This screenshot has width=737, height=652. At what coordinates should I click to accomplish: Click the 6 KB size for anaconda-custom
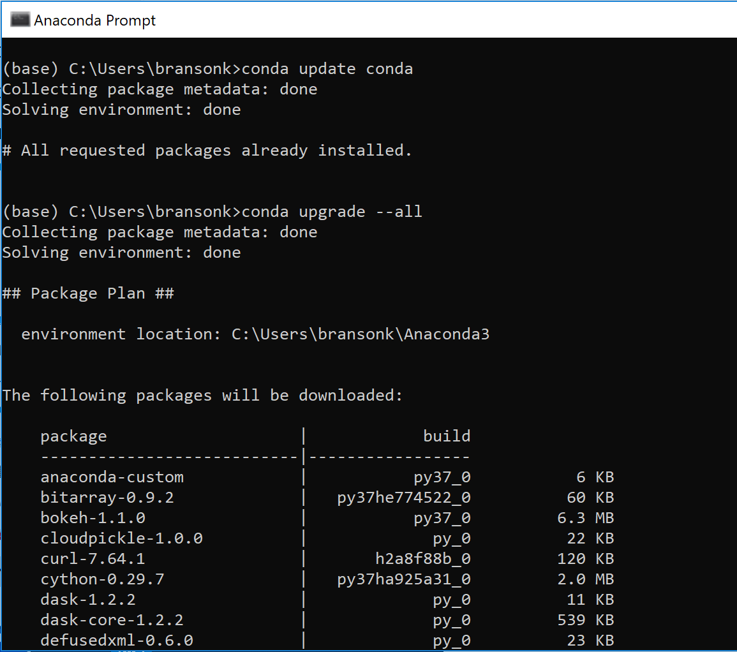coord(595,477)
